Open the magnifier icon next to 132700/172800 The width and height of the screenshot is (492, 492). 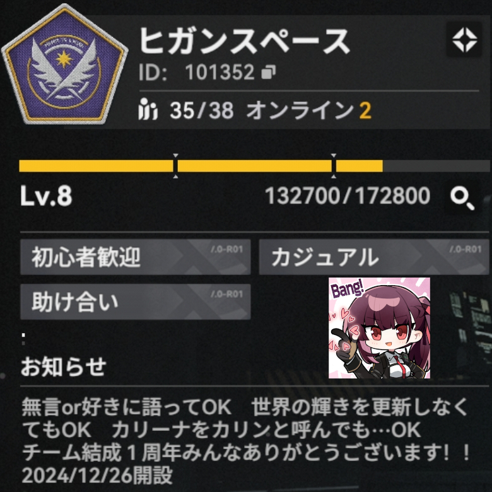[x=462, y=197]
